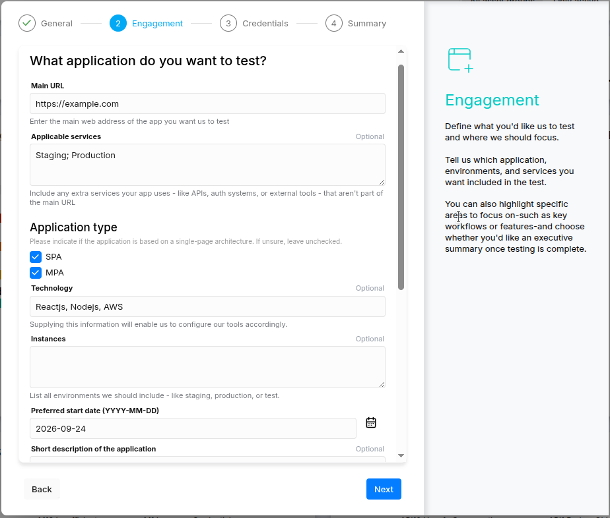This screenshot has width=610, height=518.
Task: Click the Instances text area resize handle
Action: (x=382, y=384)
